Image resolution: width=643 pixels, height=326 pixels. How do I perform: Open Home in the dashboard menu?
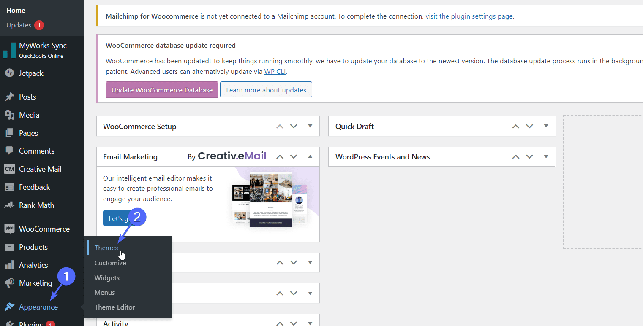pos(16,10)
